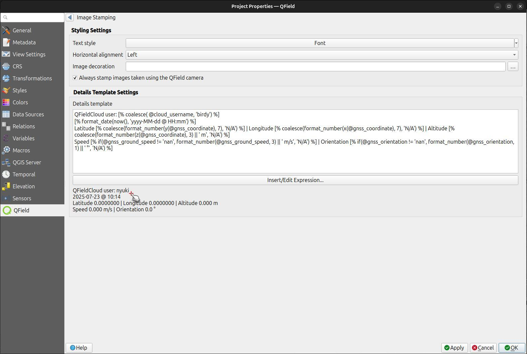The width and height of the screenshot is (527, 354).
Task: Click the Colors palette icon
Action: coord(6,102)
